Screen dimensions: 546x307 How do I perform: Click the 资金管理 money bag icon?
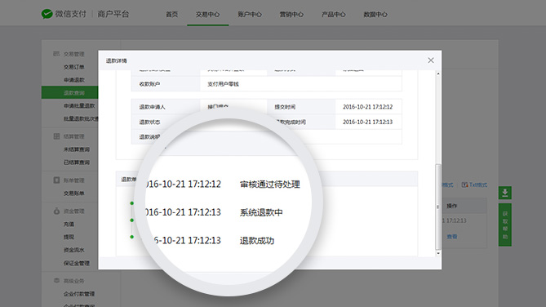coord(56,211)
